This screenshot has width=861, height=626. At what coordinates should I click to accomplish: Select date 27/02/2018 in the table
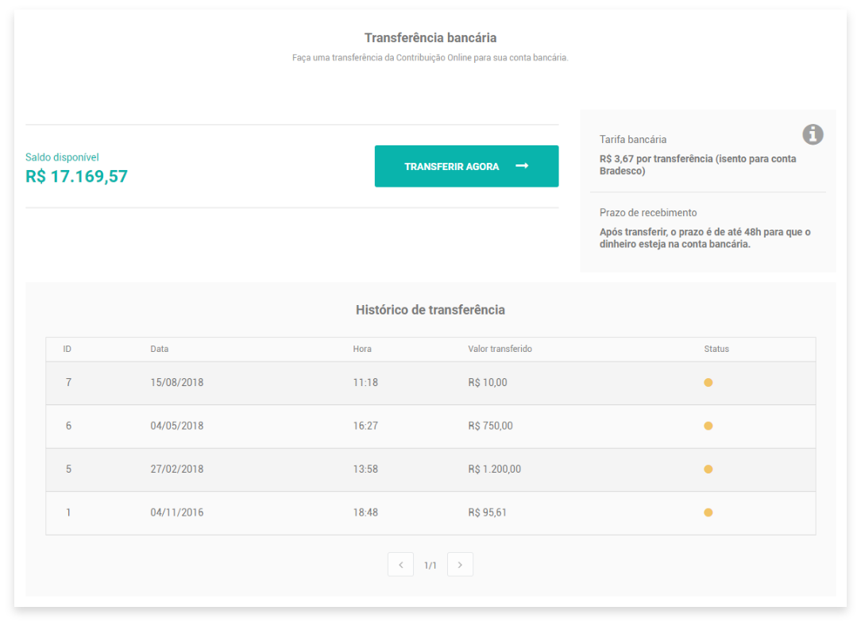(x=177, y=469)
